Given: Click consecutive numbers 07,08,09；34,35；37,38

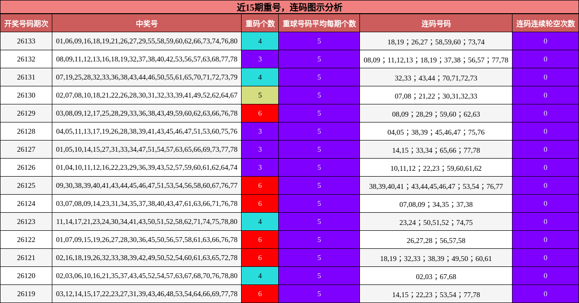Looking at the screenshot, I should [436, 204].
